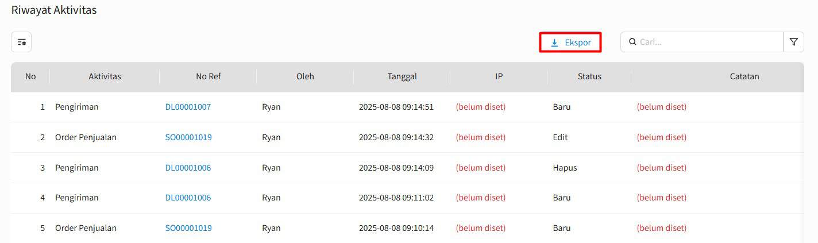This screenshot has width=818, height=243.
Task: Select the row with status Edit
Action: [x=407, y=137]
